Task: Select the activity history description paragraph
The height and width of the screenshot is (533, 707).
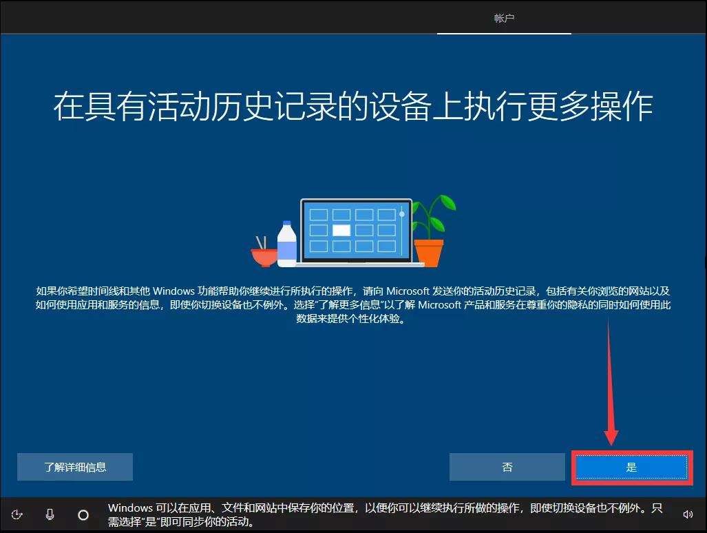Action: click(353, 306)
